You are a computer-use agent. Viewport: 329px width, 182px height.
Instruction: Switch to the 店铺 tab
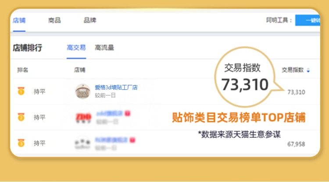[x=19, y=20]
